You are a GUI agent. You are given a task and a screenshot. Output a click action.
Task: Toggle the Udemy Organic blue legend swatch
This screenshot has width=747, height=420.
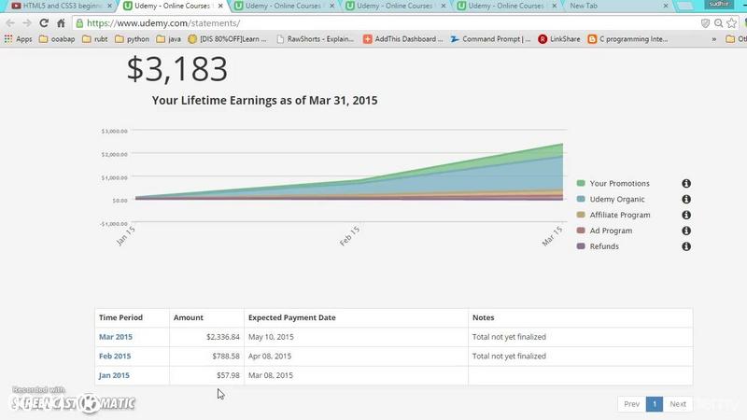(581, 199)
